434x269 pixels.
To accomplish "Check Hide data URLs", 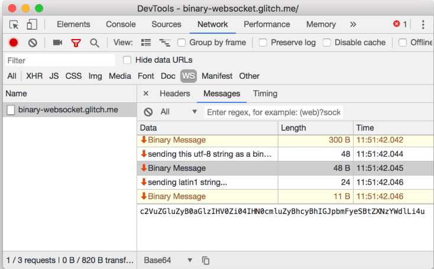I will coord(127,60).
